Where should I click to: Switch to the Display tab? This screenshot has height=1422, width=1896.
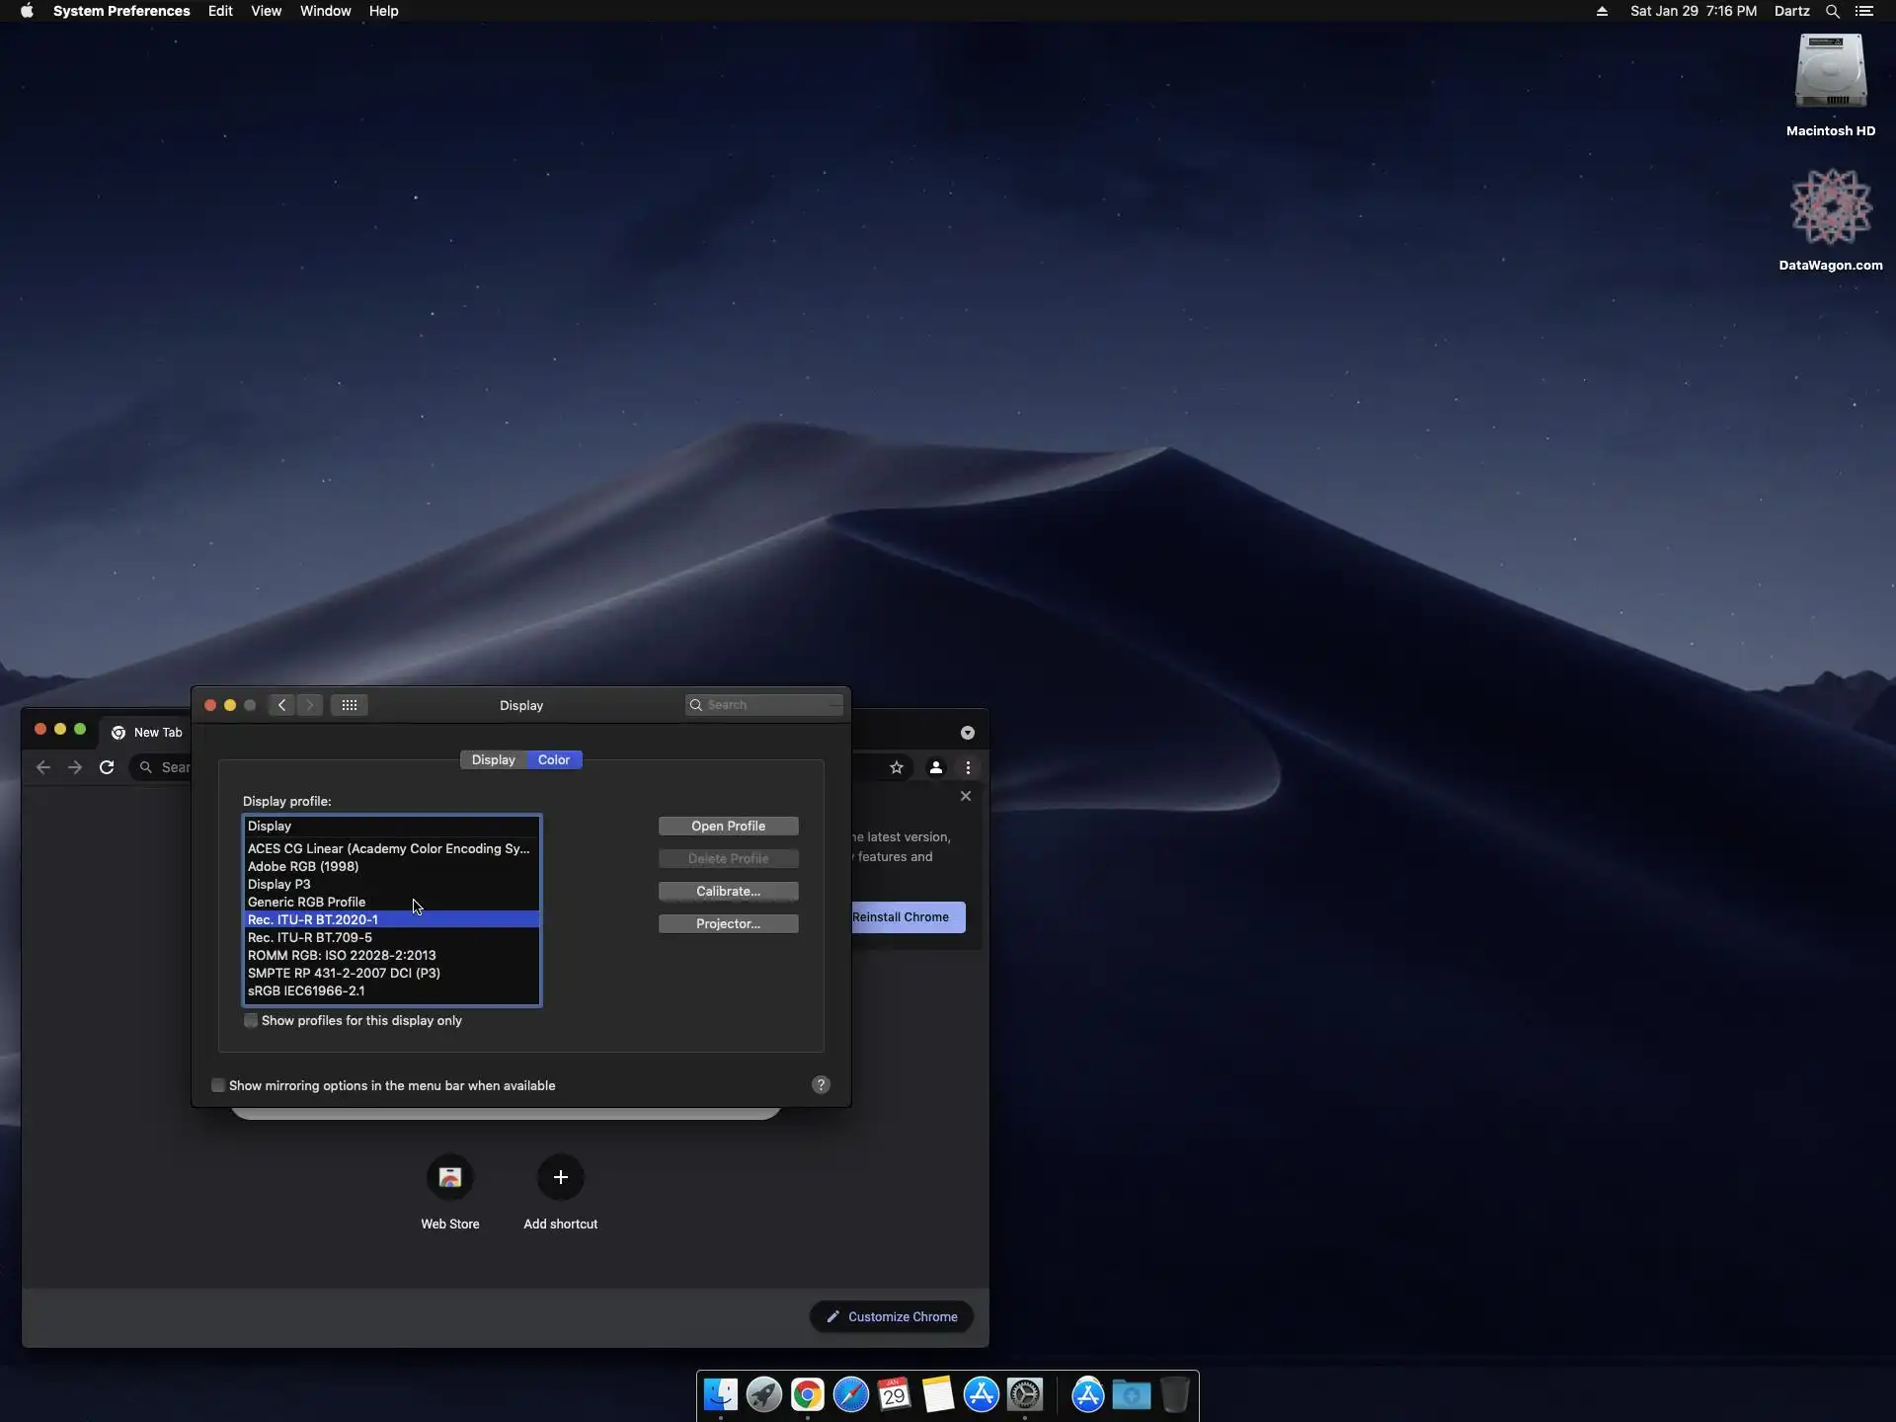point(493,759)
